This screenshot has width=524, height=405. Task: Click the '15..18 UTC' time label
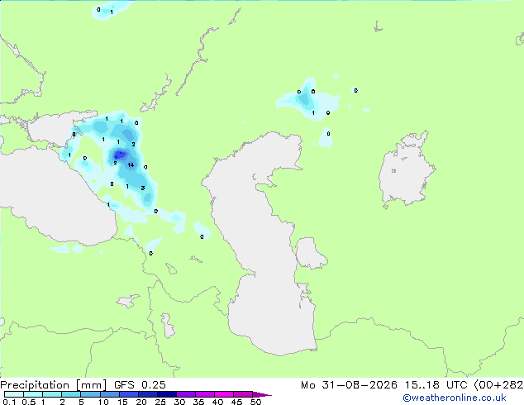436,385
